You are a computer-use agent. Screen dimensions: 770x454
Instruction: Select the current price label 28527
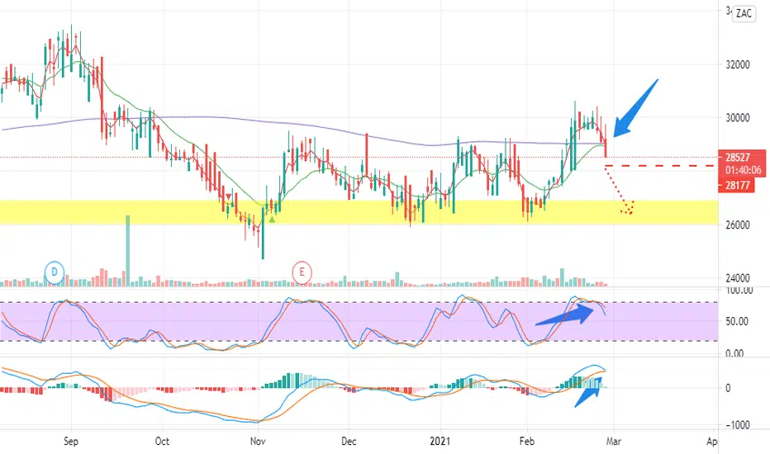click(x=738, y=158)
